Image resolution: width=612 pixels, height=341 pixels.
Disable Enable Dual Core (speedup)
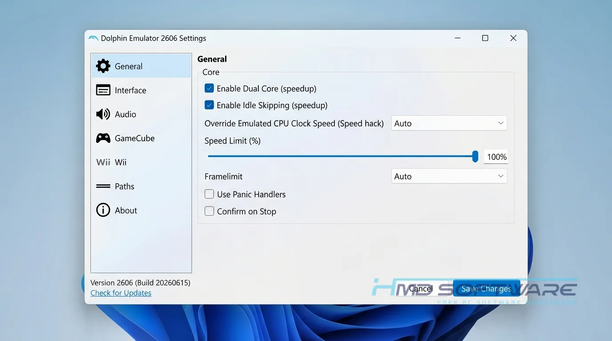point(209,88)
